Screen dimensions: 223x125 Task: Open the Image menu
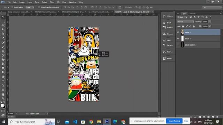tap(22, 2)
